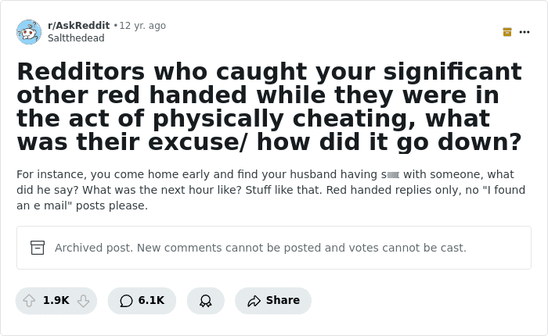The height and width of the screenshot is (336, 548).
Task: Upvote the AskReddit post
Action: [29, 300]
